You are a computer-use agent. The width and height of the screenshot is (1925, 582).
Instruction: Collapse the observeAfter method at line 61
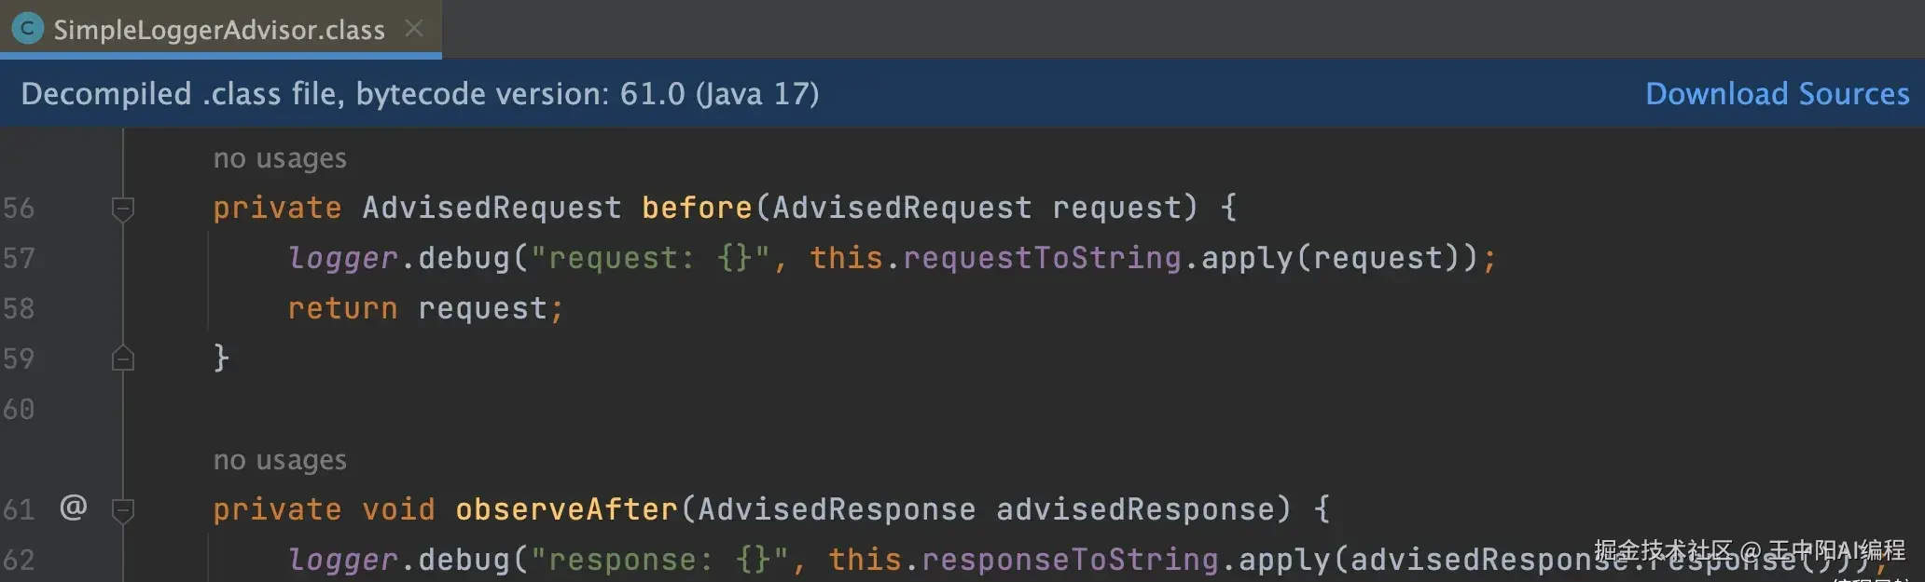point(122,510)
